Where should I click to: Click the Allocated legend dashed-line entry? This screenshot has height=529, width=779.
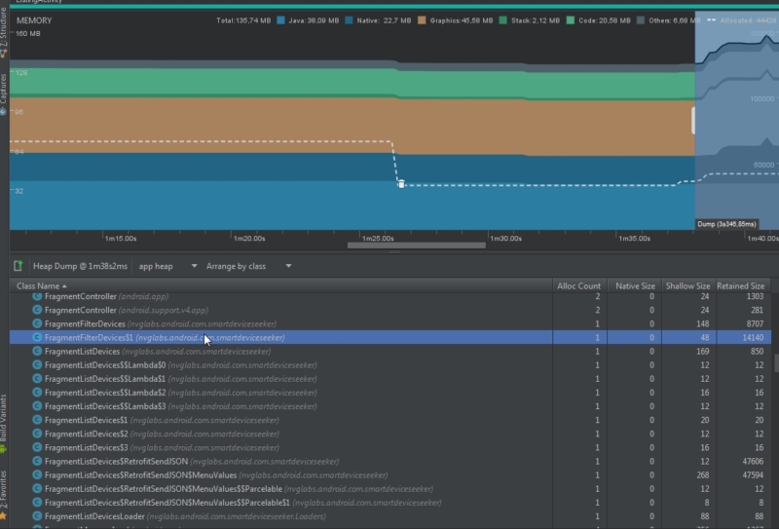741,20
